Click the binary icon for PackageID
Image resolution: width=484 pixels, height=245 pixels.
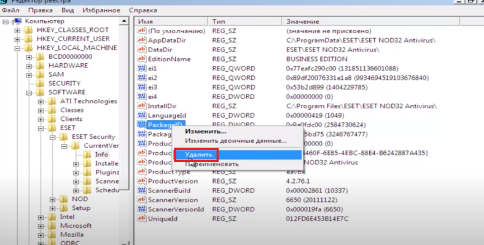pos(142,125)
